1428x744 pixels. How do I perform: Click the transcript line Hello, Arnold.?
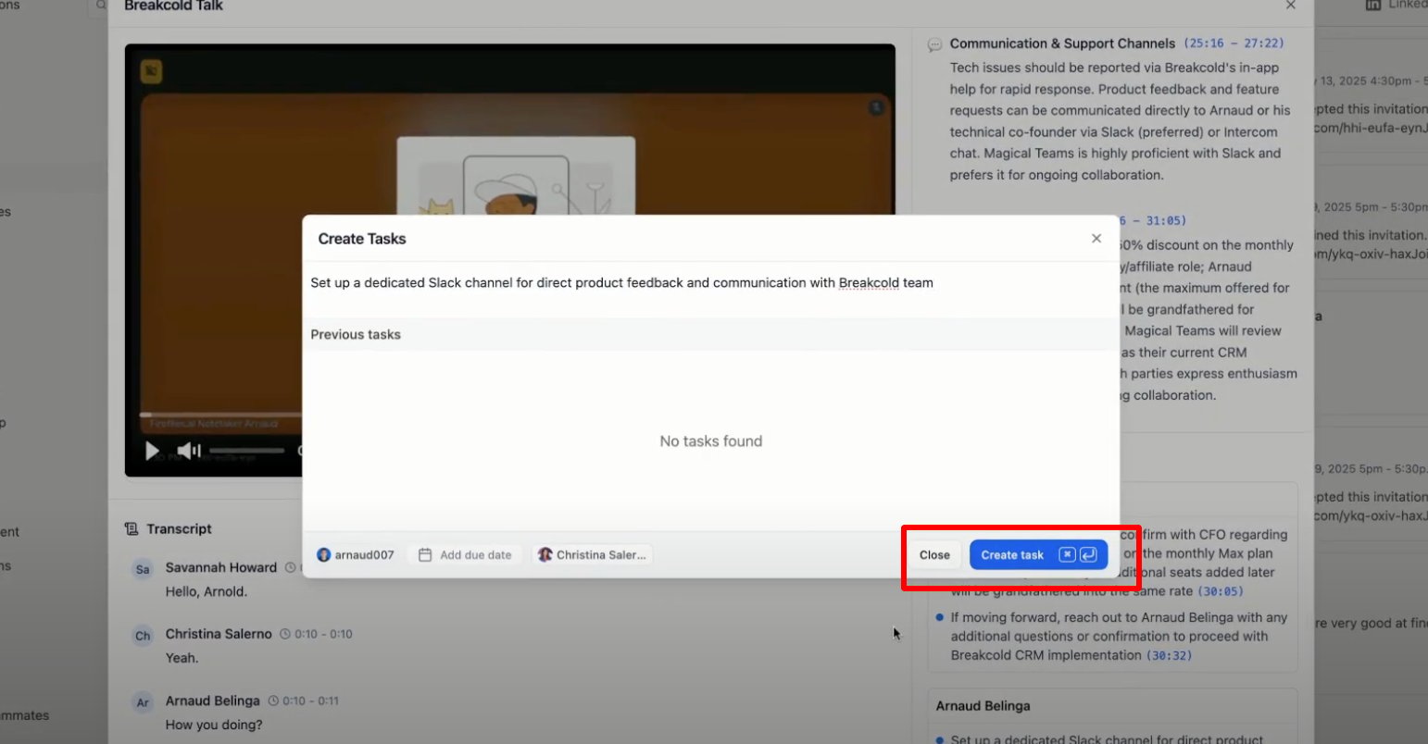point(206,591)
